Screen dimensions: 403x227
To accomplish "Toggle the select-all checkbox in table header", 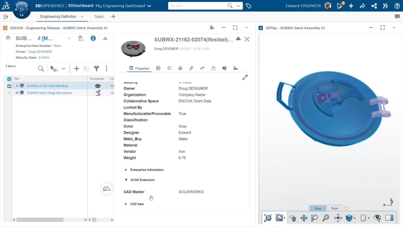I will [9, 79].
